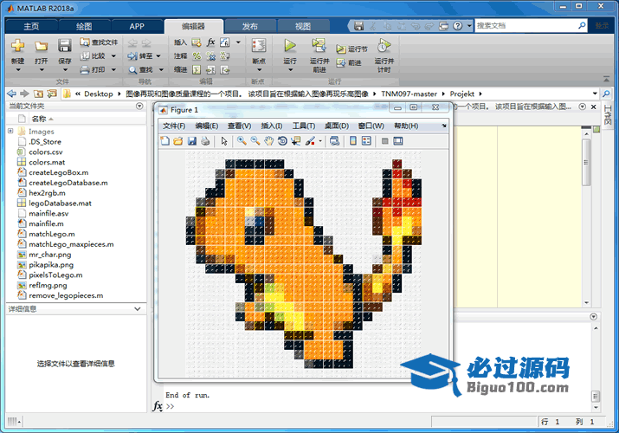Select matchLego.m in file list

pyautogui.click(x=52, y=234)
